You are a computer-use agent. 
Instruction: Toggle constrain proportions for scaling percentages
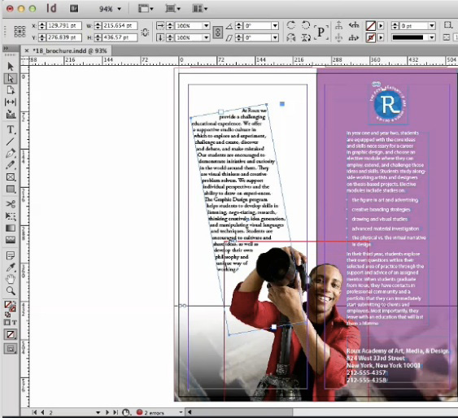(x=217, y=32)
